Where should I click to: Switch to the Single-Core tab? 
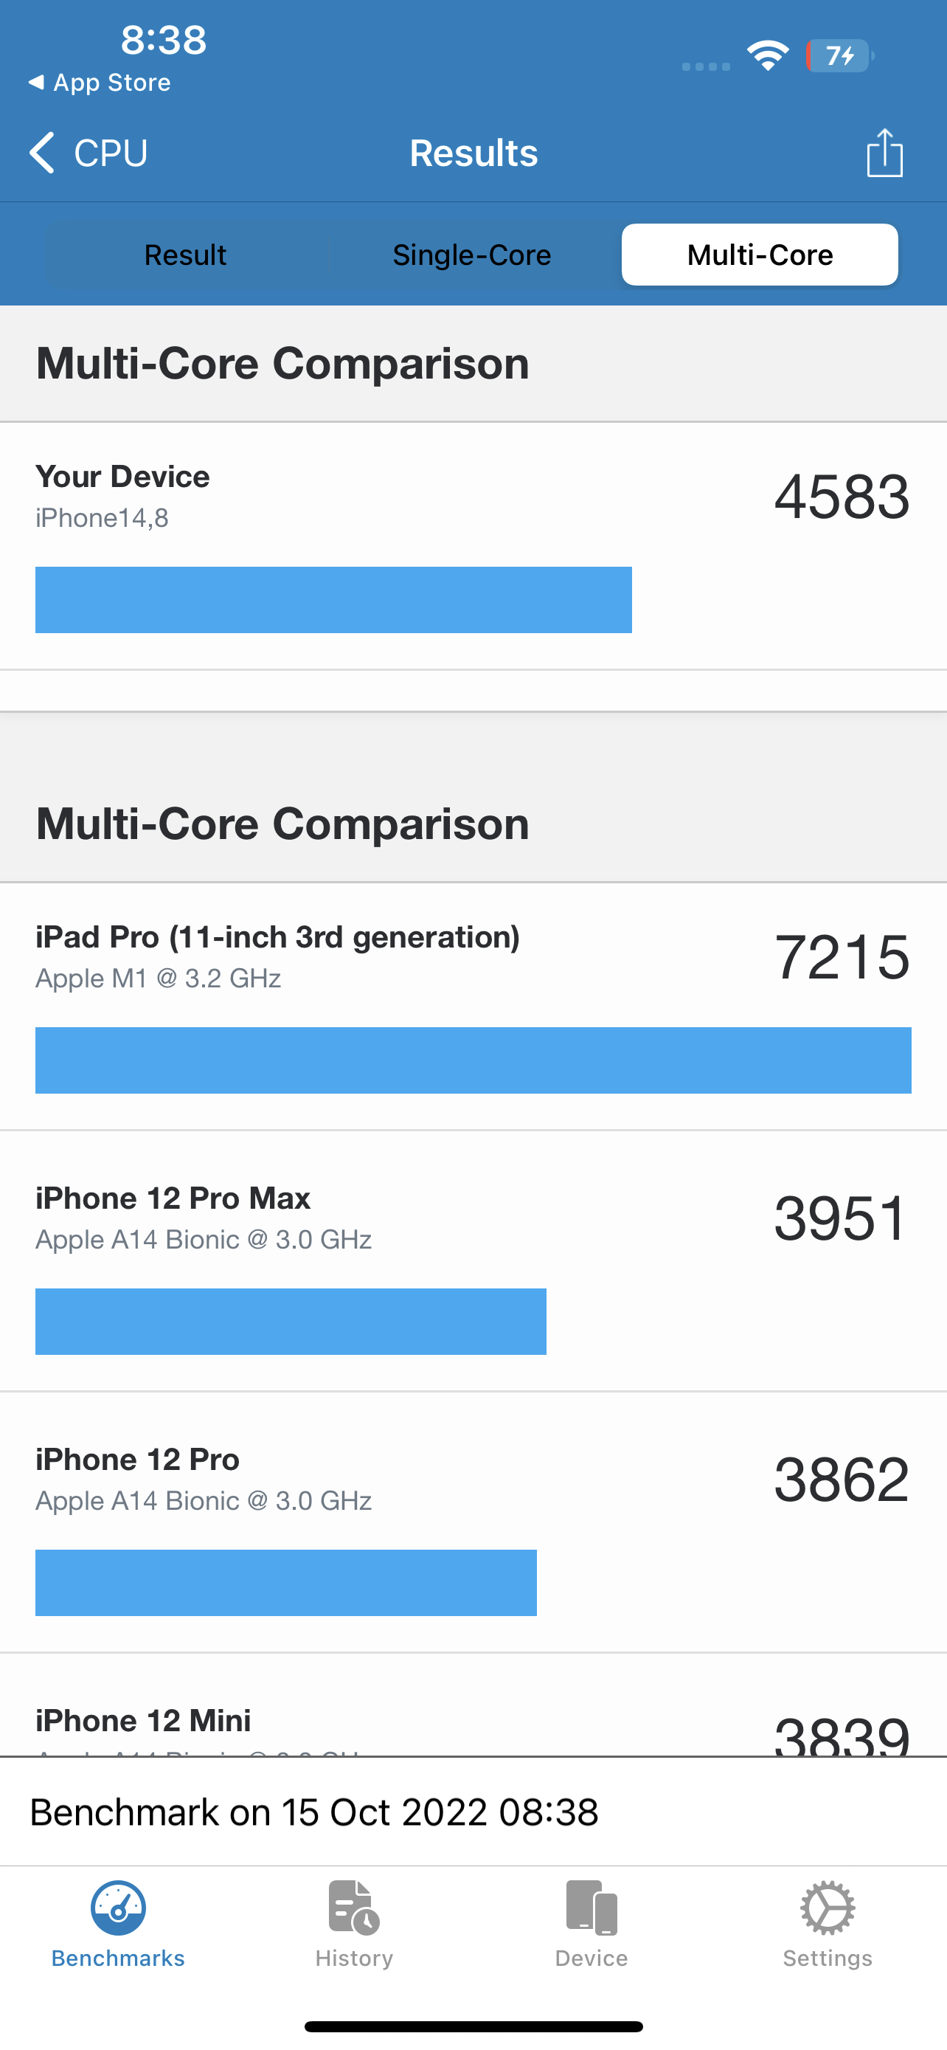[472, 254]
